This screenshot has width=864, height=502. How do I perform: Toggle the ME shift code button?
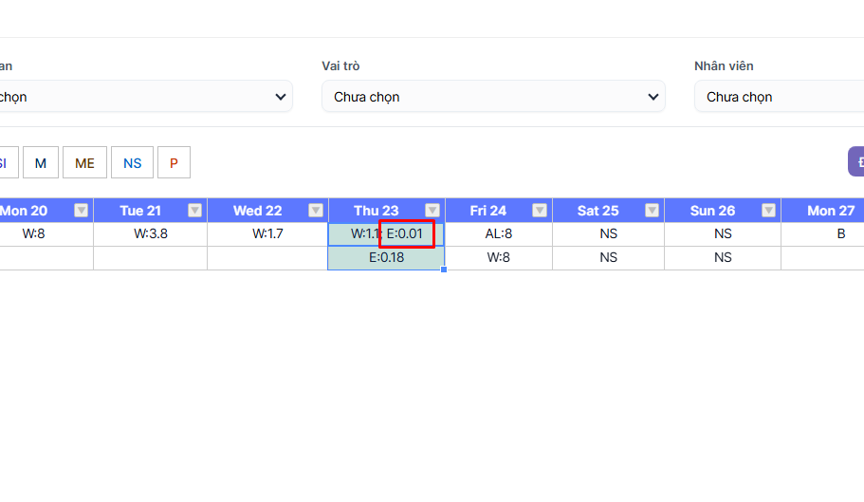click(x=84, y=163)
